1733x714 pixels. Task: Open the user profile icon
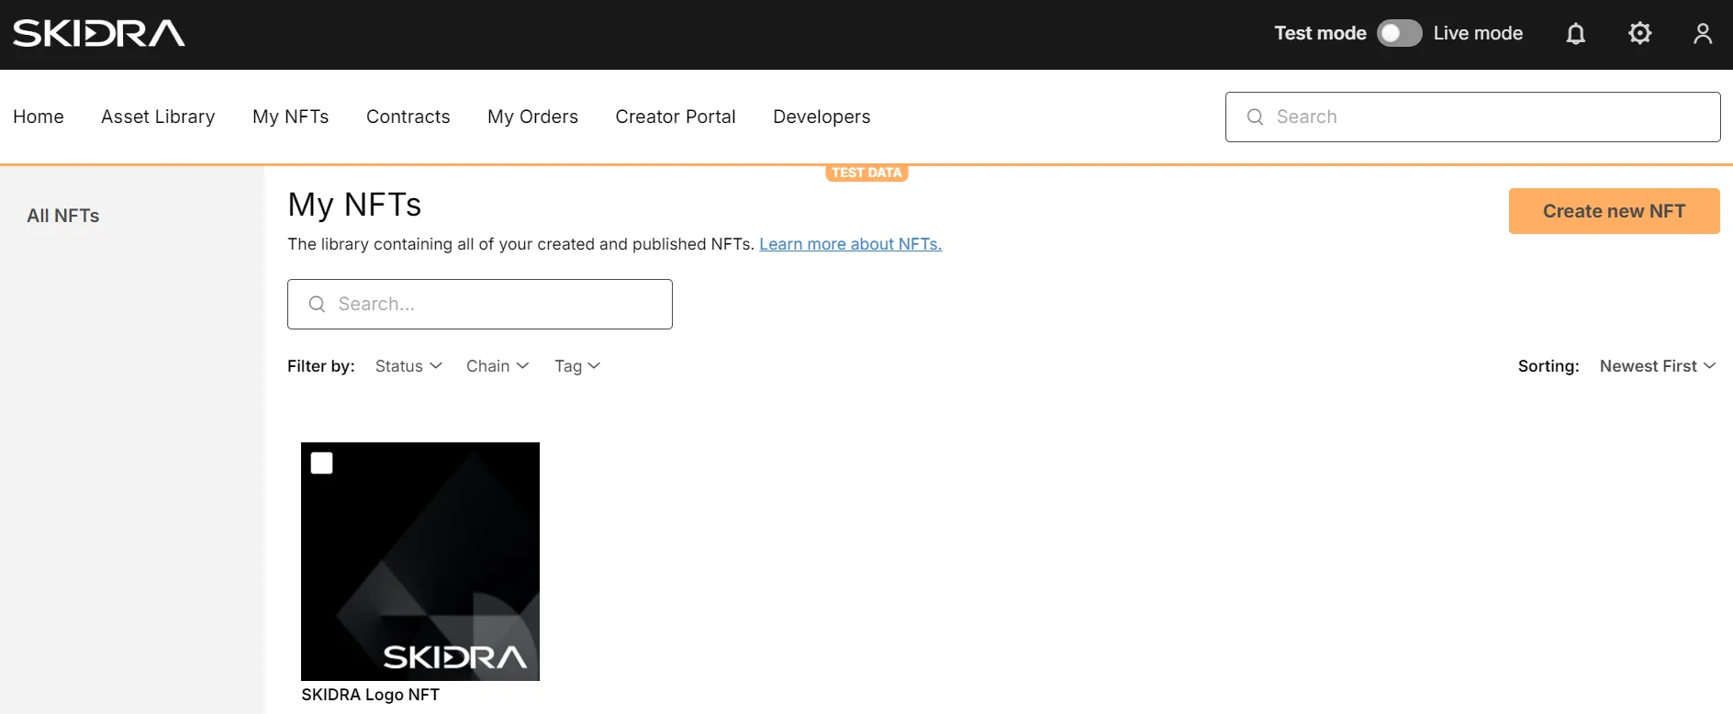tap(1703, 34)
